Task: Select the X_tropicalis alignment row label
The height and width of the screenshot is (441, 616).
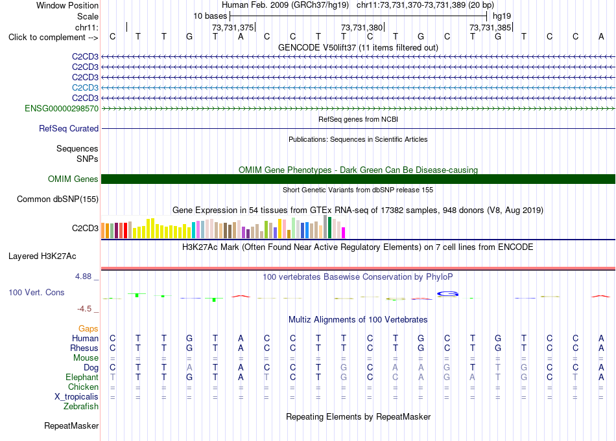Action: point(77,397)
